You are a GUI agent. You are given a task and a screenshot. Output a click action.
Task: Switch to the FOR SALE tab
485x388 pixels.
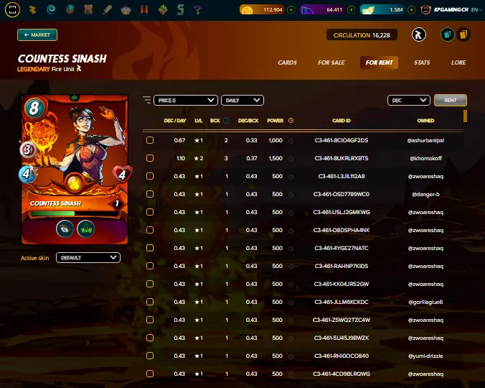click(331, 63)
